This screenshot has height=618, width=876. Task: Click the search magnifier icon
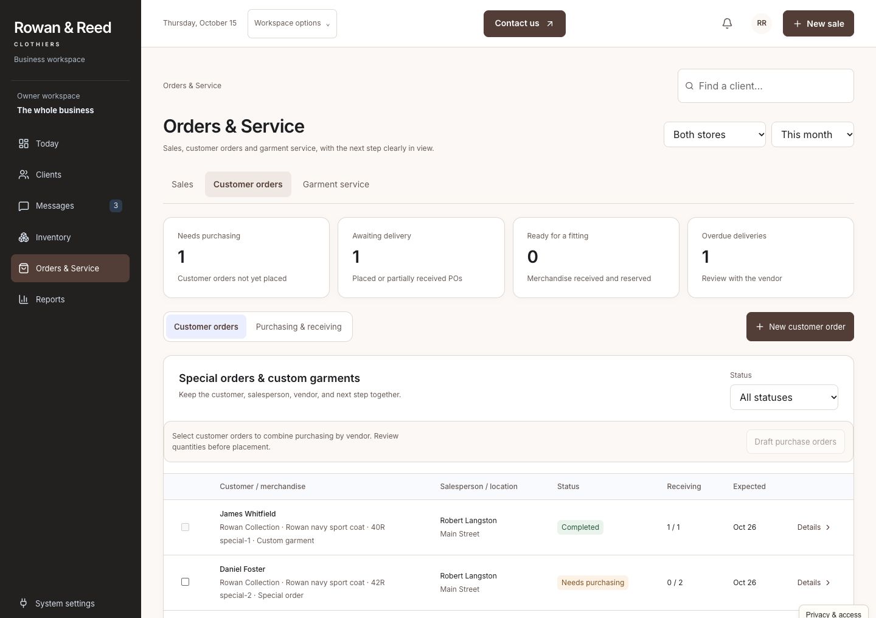click(x=689, y=86)
